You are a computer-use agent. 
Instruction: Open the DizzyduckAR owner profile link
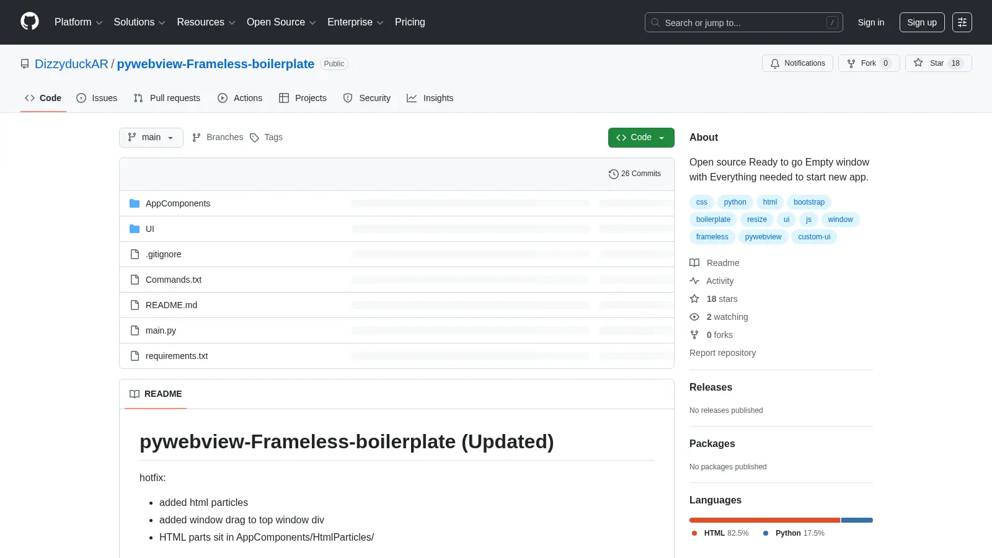coord(71,64)
